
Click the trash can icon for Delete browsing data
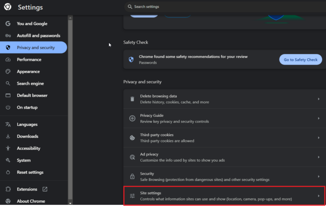click(132, 99)
